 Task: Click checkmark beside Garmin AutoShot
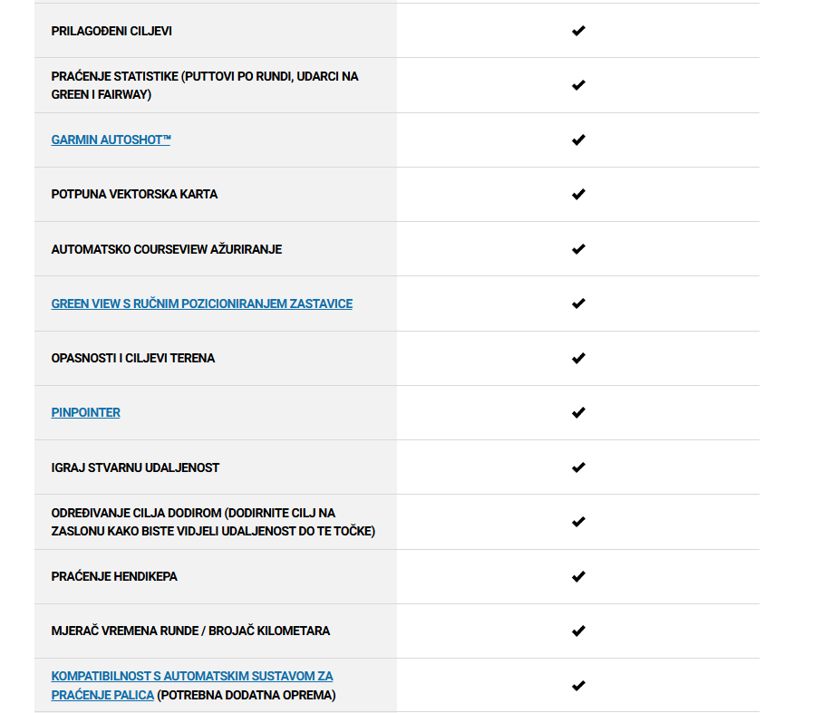pyautogui.click(x=578, y=140)
